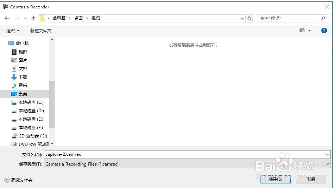333x188 pixels.
Task: Change the view layout icon
Action: coord(302,31)
